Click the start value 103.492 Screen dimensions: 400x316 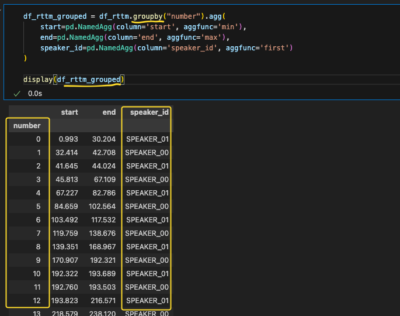click(65, 220)
